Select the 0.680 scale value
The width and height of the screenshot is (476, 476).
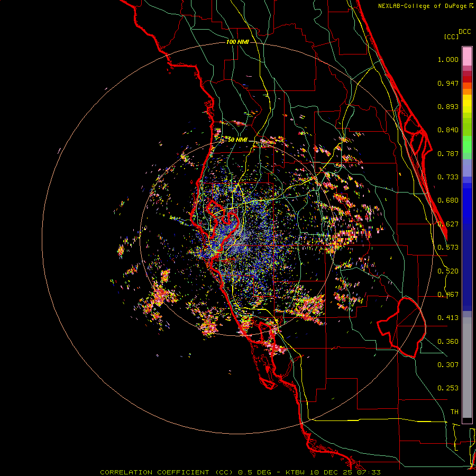[x=448, y=200]
